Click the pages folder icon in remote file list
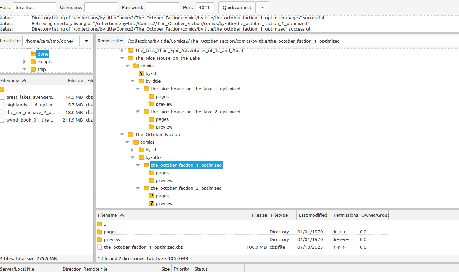 point(99,232)
